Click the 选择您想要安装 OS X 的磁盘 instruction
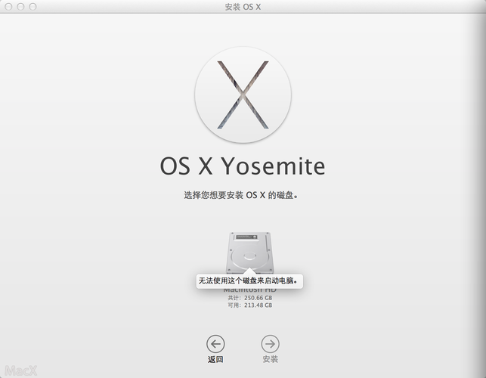 (x=241, y=195)
